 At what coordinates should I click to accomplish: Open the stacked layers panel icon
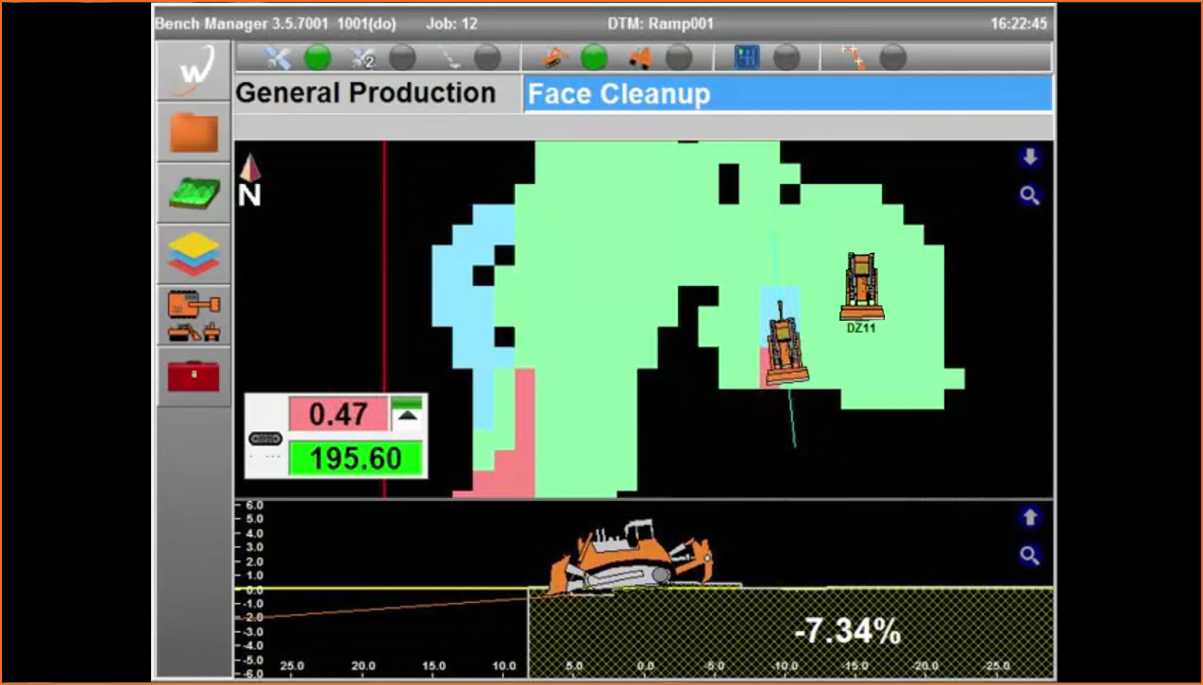click(x=193, y=254)
